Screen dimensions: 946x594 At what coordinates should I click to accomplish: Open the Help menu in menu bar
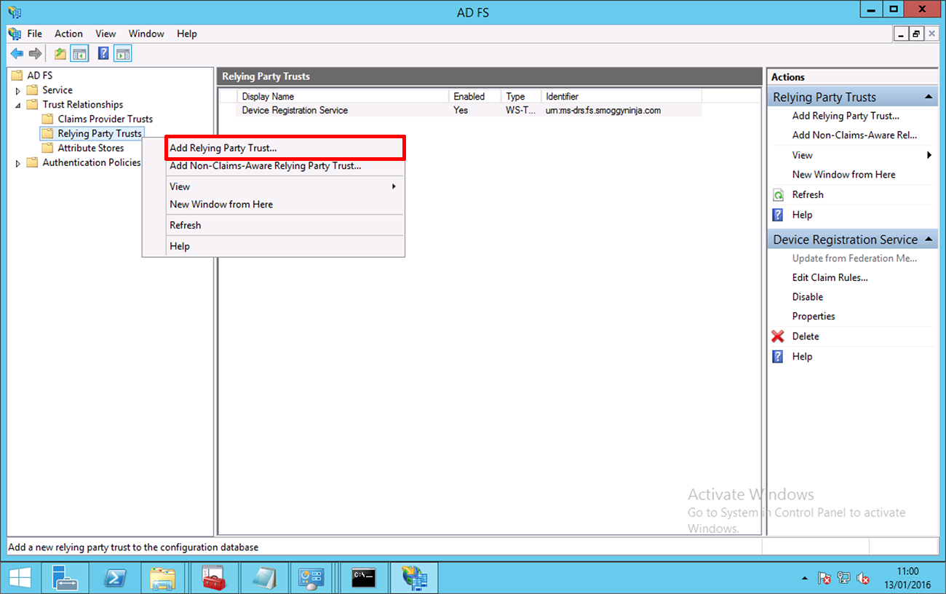click(187, 33)
